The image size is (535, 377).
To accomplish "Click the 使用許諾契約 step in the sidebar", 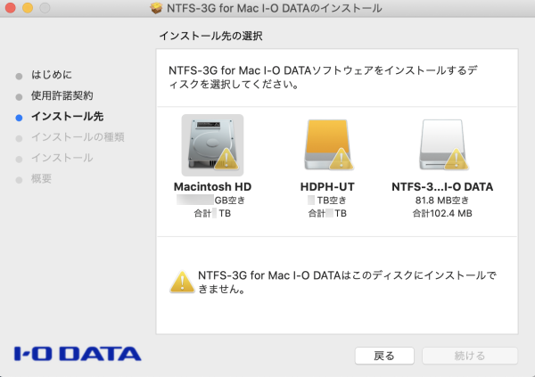I will tap(62, 95).
